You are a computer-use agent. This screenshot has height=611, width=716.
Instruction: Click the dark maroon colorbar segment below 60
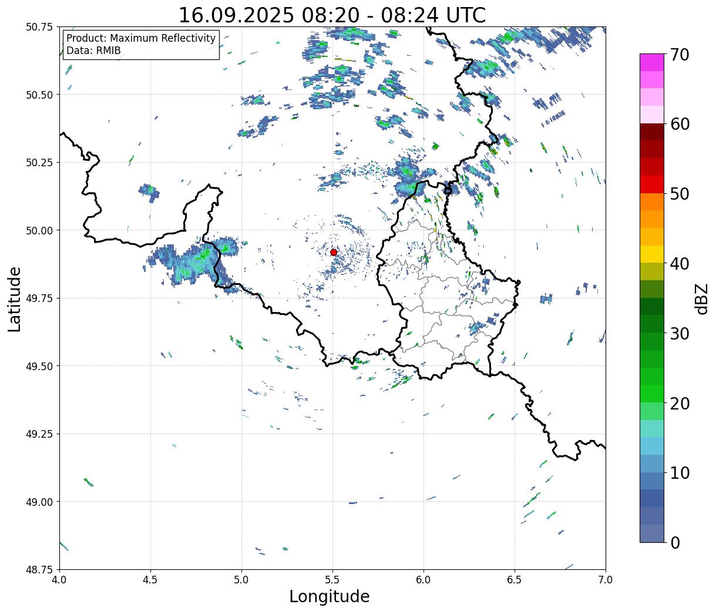tap(652, 132)
